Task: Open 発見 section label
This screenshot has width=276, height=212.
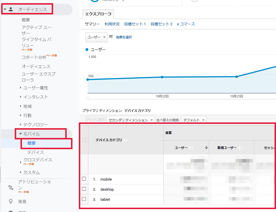Action: [x=22, y=201]
